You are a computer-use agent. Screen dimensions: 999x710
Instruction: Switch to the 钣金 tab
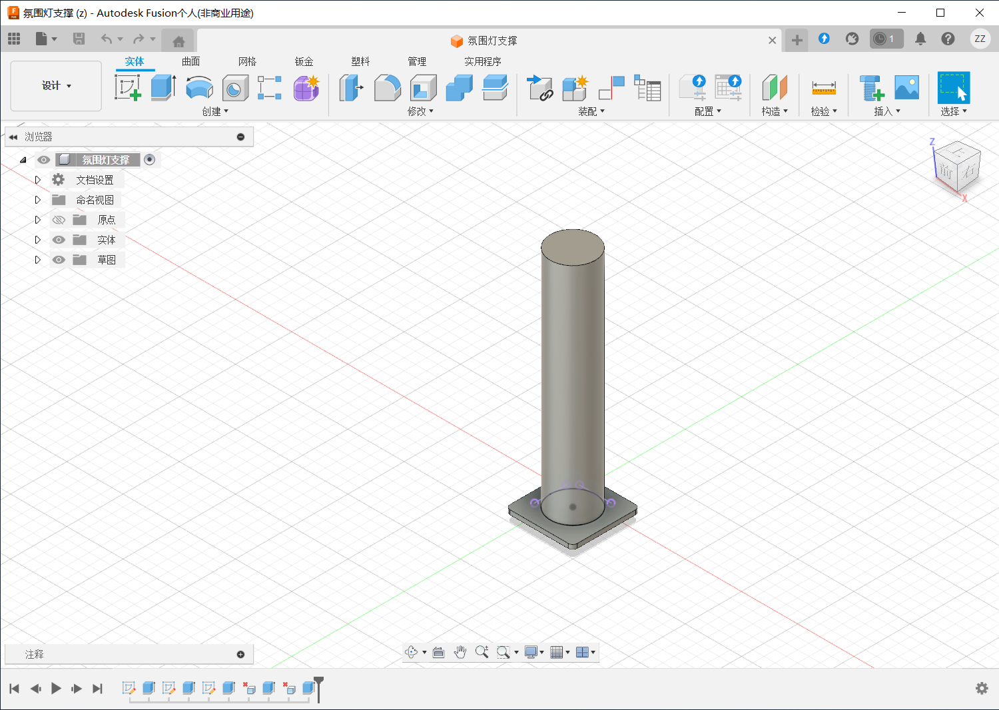tap(304, 61)
